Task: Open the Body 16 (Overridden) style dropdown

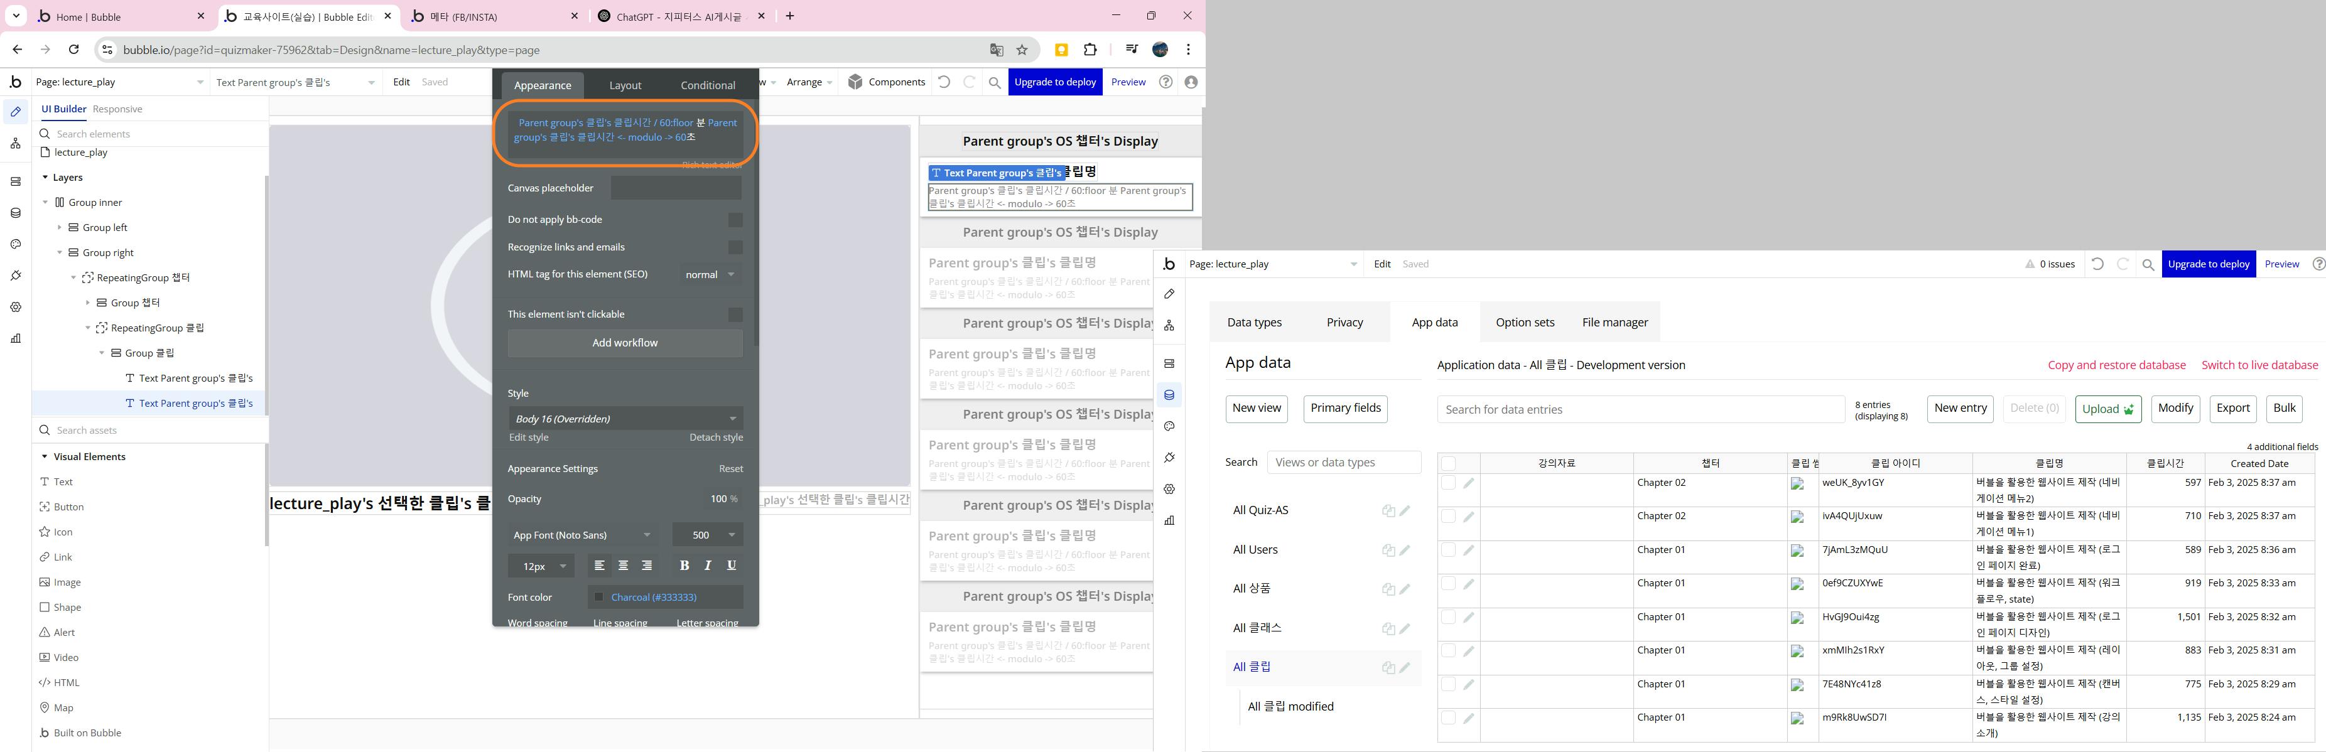Action: [x=625, y=419]
